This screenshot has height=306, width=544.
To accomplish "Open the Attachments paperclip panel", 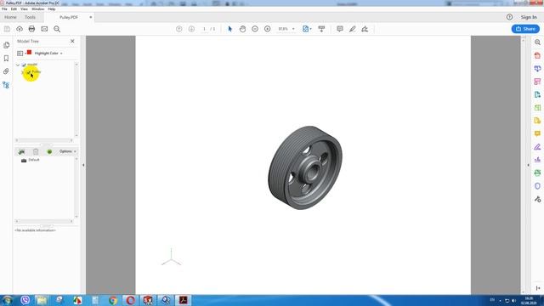I will coord(6,71).
